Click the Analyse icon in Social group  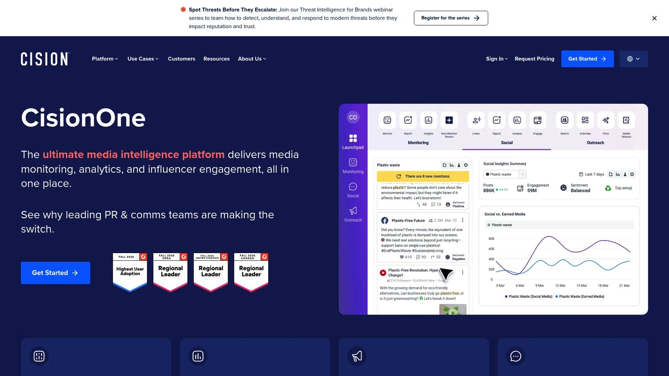coord(517,120)
